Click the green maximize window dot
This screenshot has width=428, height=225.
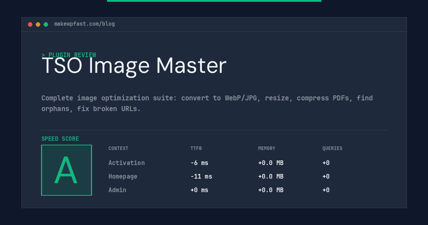(x=46, y=24)
